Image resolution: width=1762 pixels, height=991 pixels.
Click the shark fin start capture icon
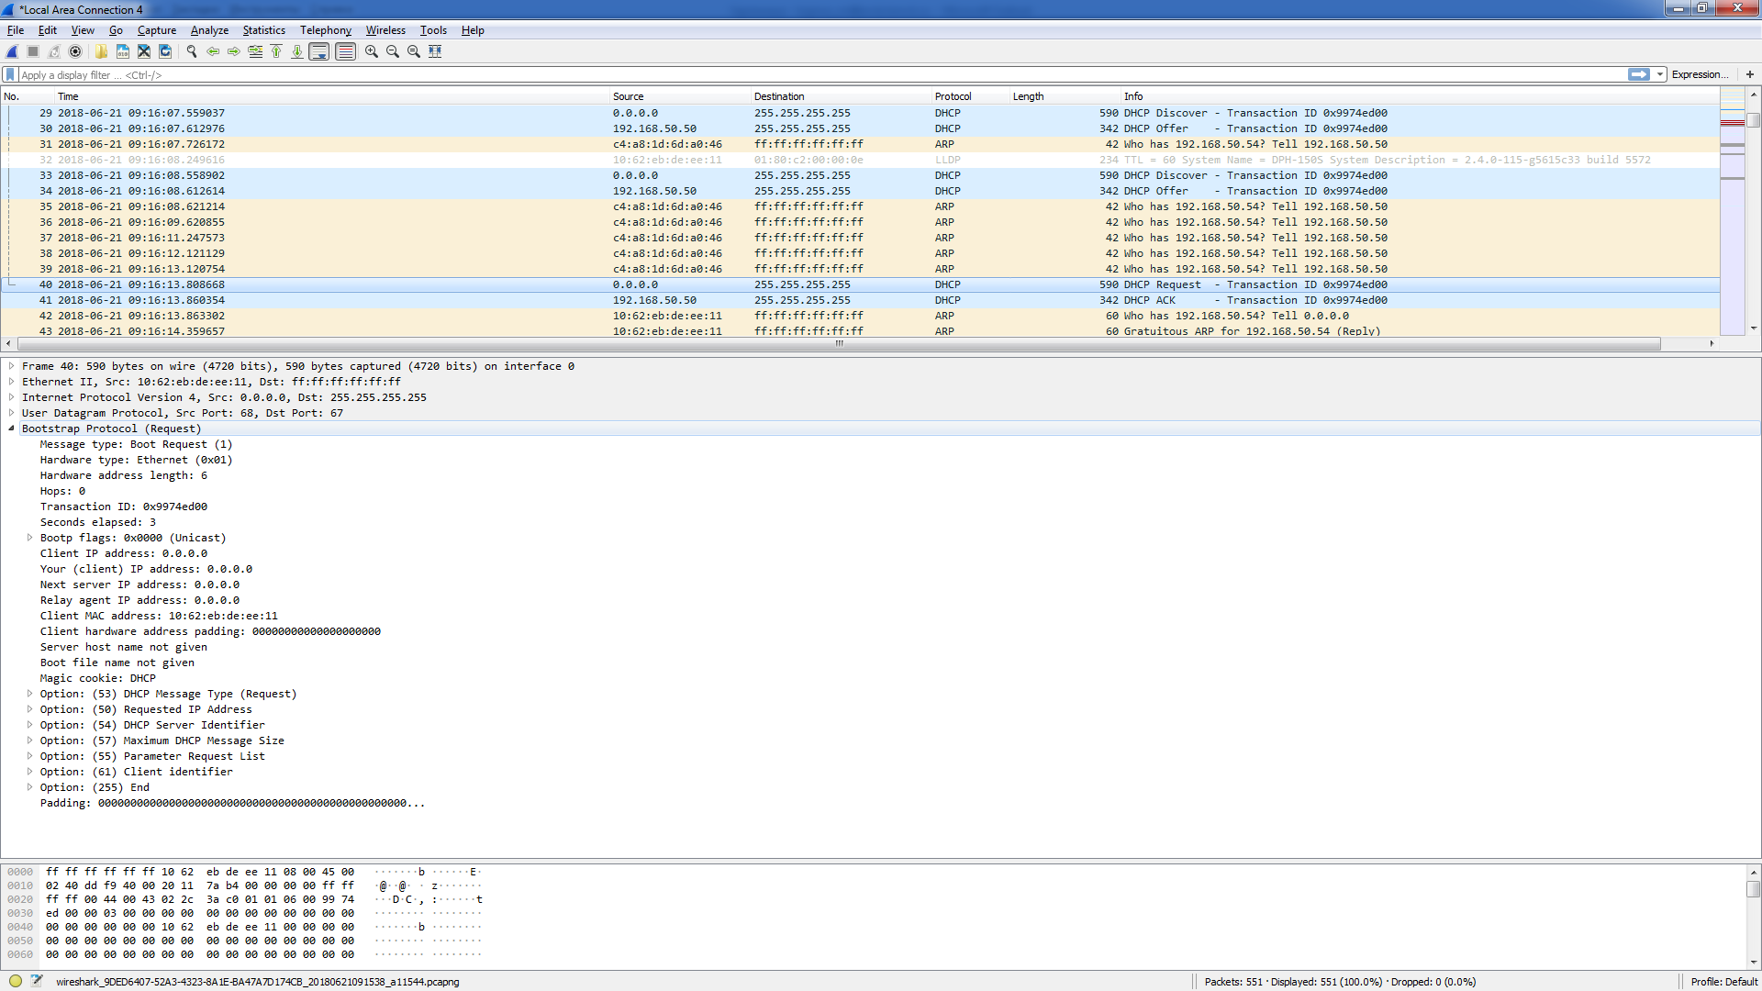[12, 51]
